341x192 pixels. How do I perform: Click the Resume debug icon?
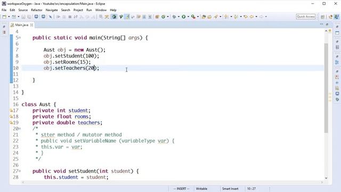(x=58, y=17)
